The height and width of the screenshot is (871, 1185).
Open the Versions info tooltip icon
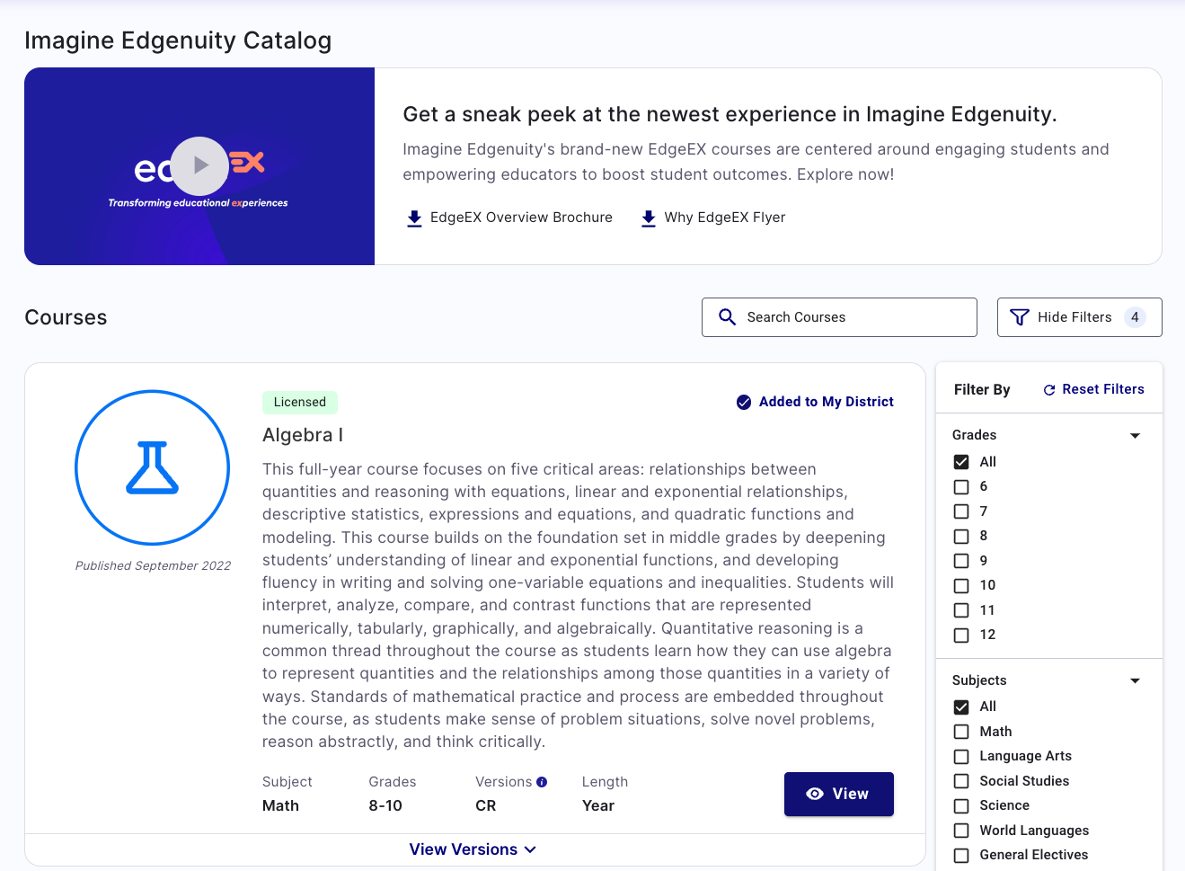tap(540, 781)
